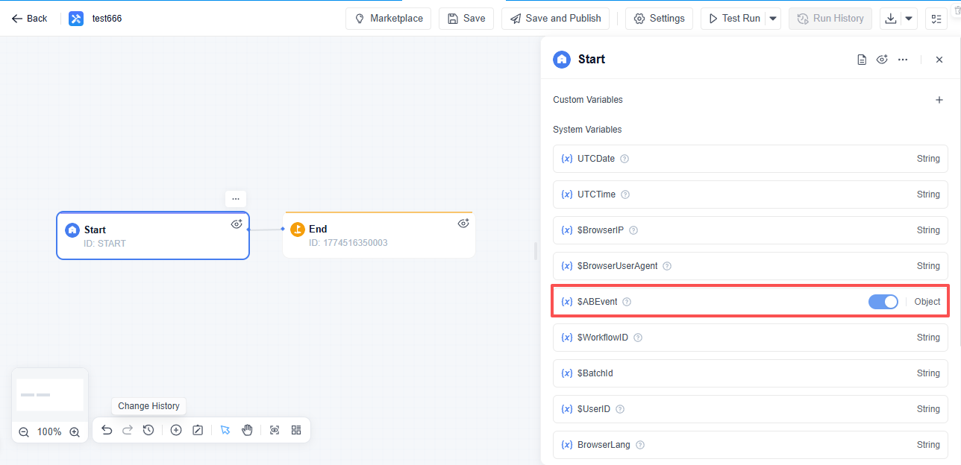The height and width of the screenshot is (465, 961).
Task: Select the pointer selection tool
Action: [x=225, y=430]
